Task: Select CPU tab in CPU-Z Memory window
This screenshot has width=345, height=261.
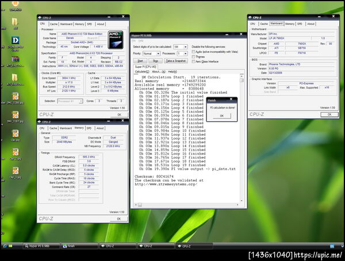Action: pyautogui.click(x=42, y=128)
